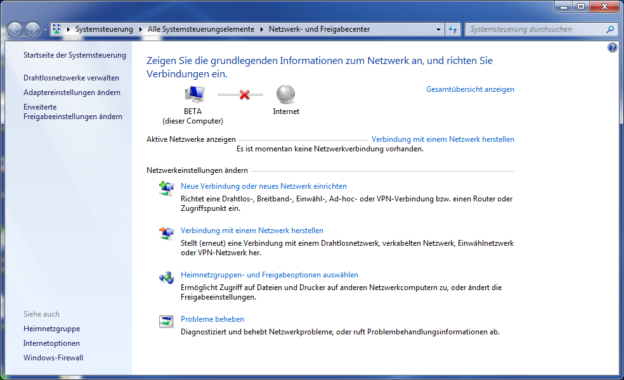Image resolution: width=624 pixels, height=380 pixels.
Task: Click the 'Probleme beheben' troubleshooting icon
Action: click(166, 321)
